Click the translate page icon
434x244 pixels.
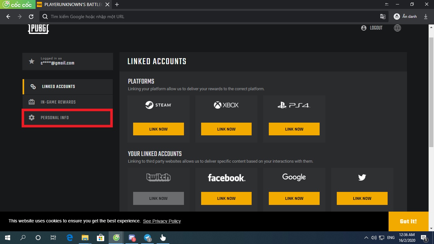point(383,17)
